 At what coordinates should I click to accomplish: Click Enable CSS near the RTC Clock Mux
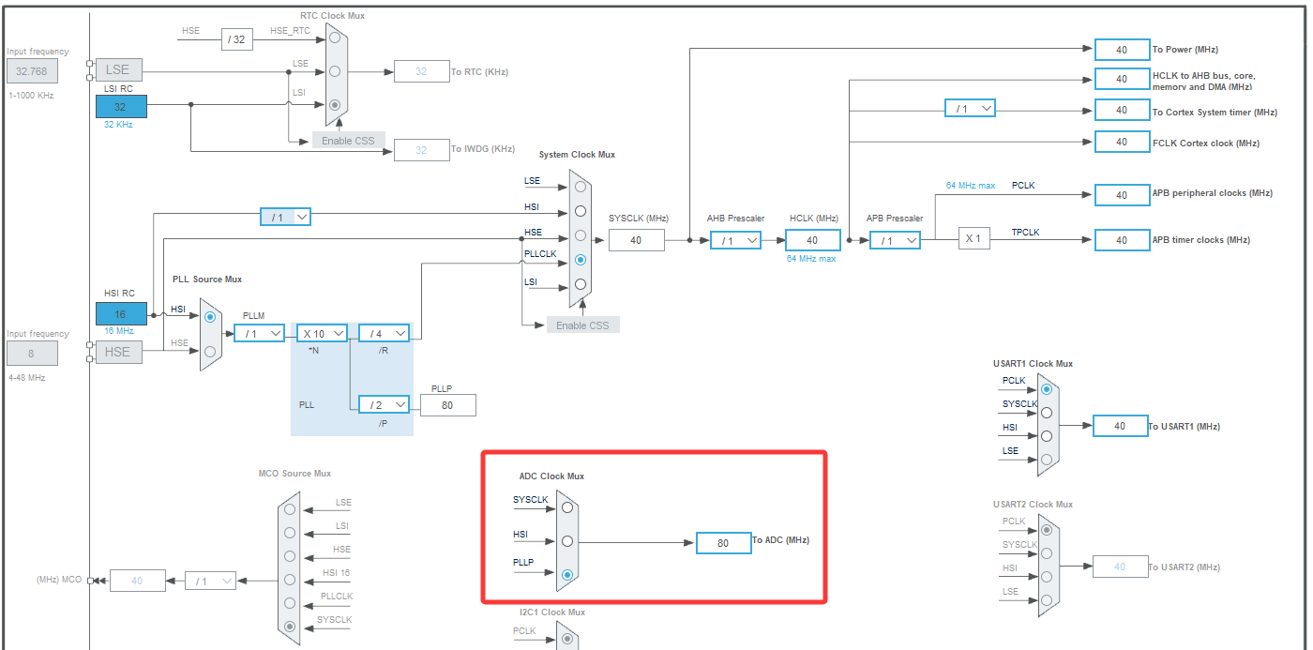[x=348, y=139]
